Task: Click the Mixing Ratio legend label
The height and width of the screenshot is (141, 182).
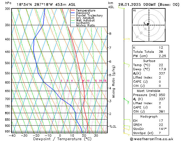Action: tap(86, 25)
